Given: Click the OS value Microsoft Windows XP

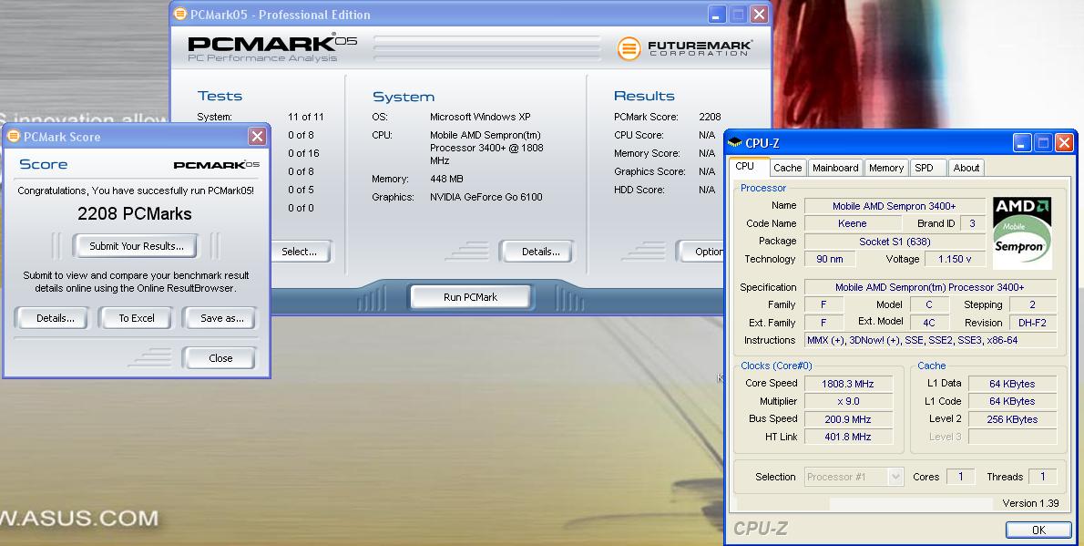Looking at the screenshot, I should tap(480, 117).
